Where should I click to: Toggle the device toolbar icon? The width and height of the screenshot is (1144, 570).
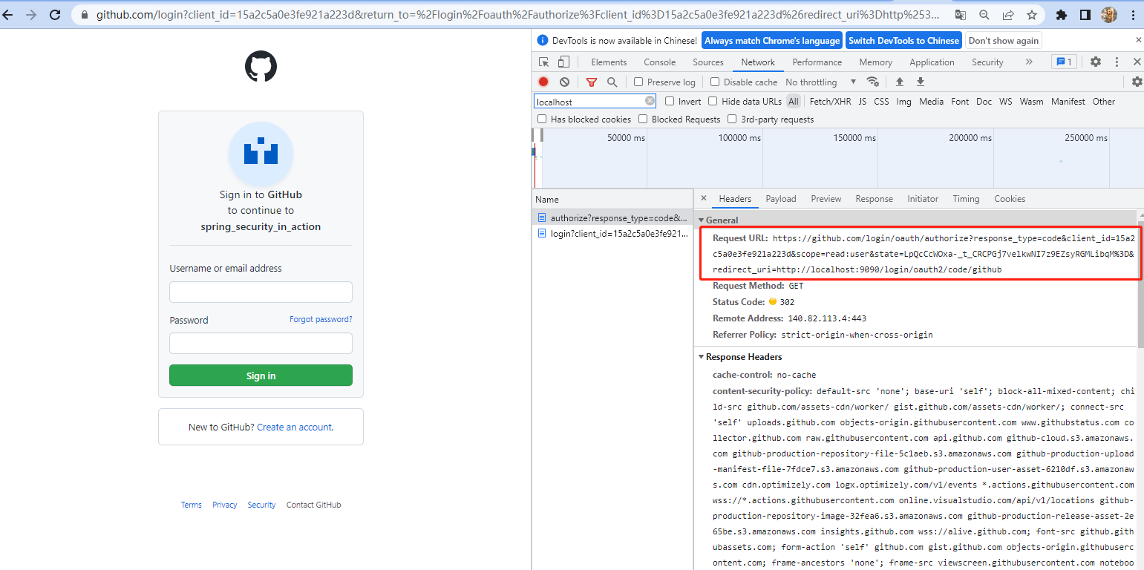pyautogui.click(x=563, y=62)
